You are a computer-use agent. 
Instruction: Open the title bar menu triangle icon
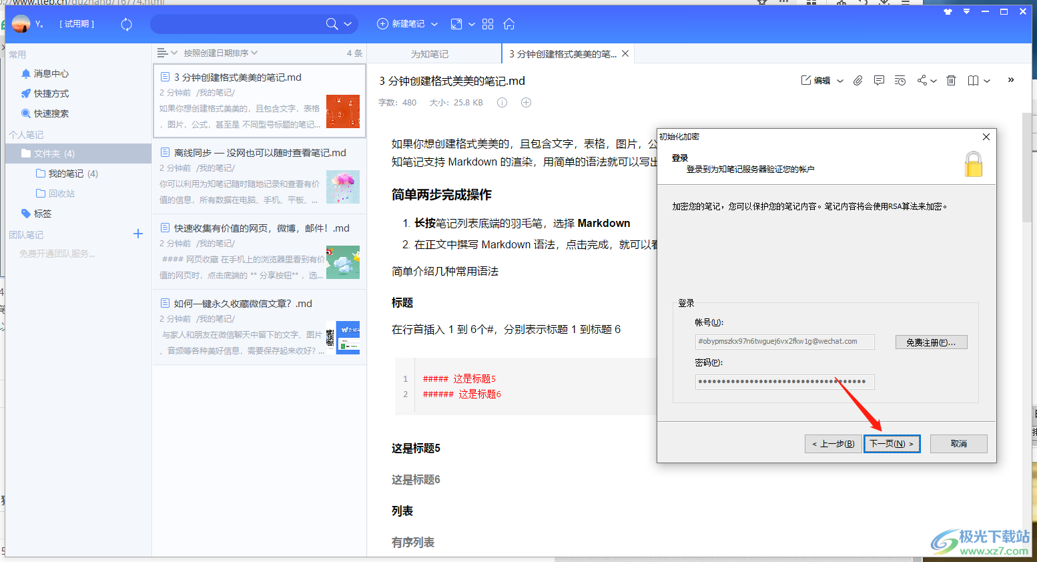click(966, 11)
